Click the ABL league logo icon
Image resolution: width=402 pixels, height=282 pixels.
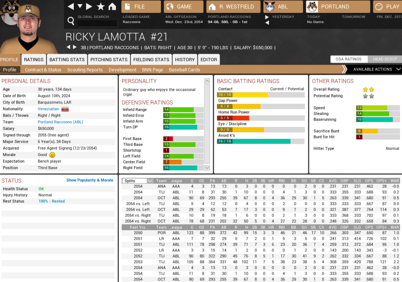click(x=270, y=7)
